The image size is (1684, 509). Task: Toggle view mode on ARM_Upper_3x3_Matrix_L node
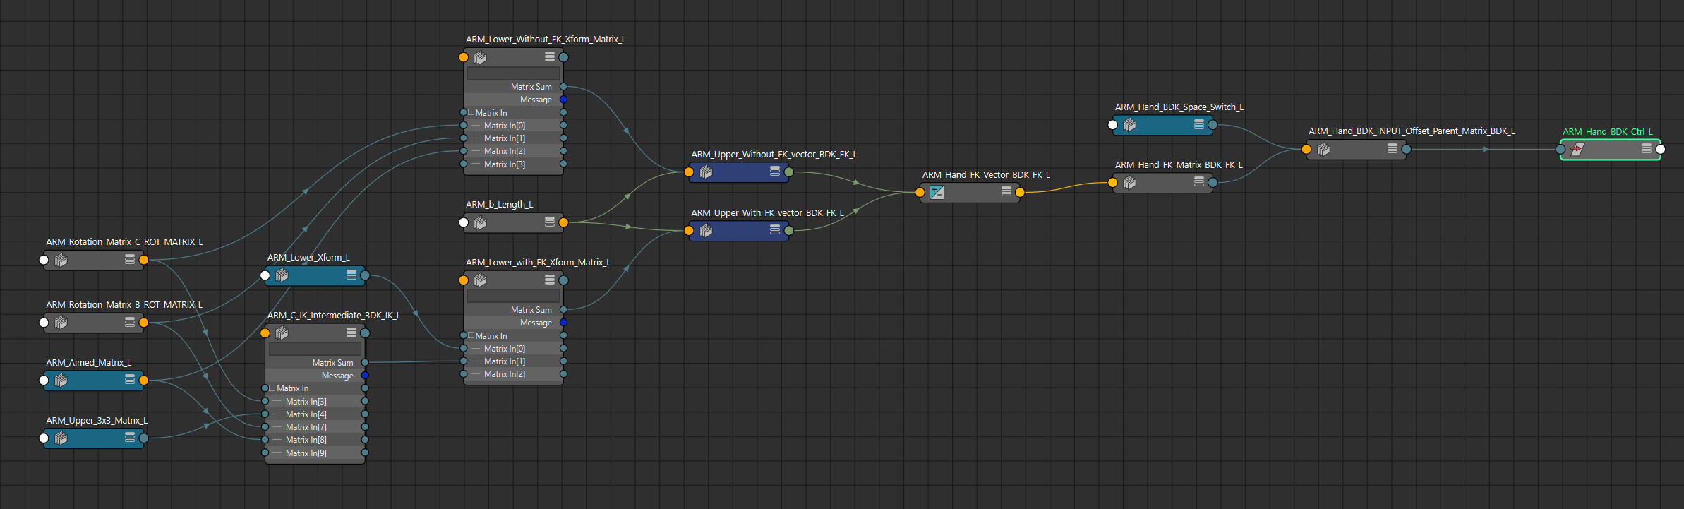[x=130, y=438]
